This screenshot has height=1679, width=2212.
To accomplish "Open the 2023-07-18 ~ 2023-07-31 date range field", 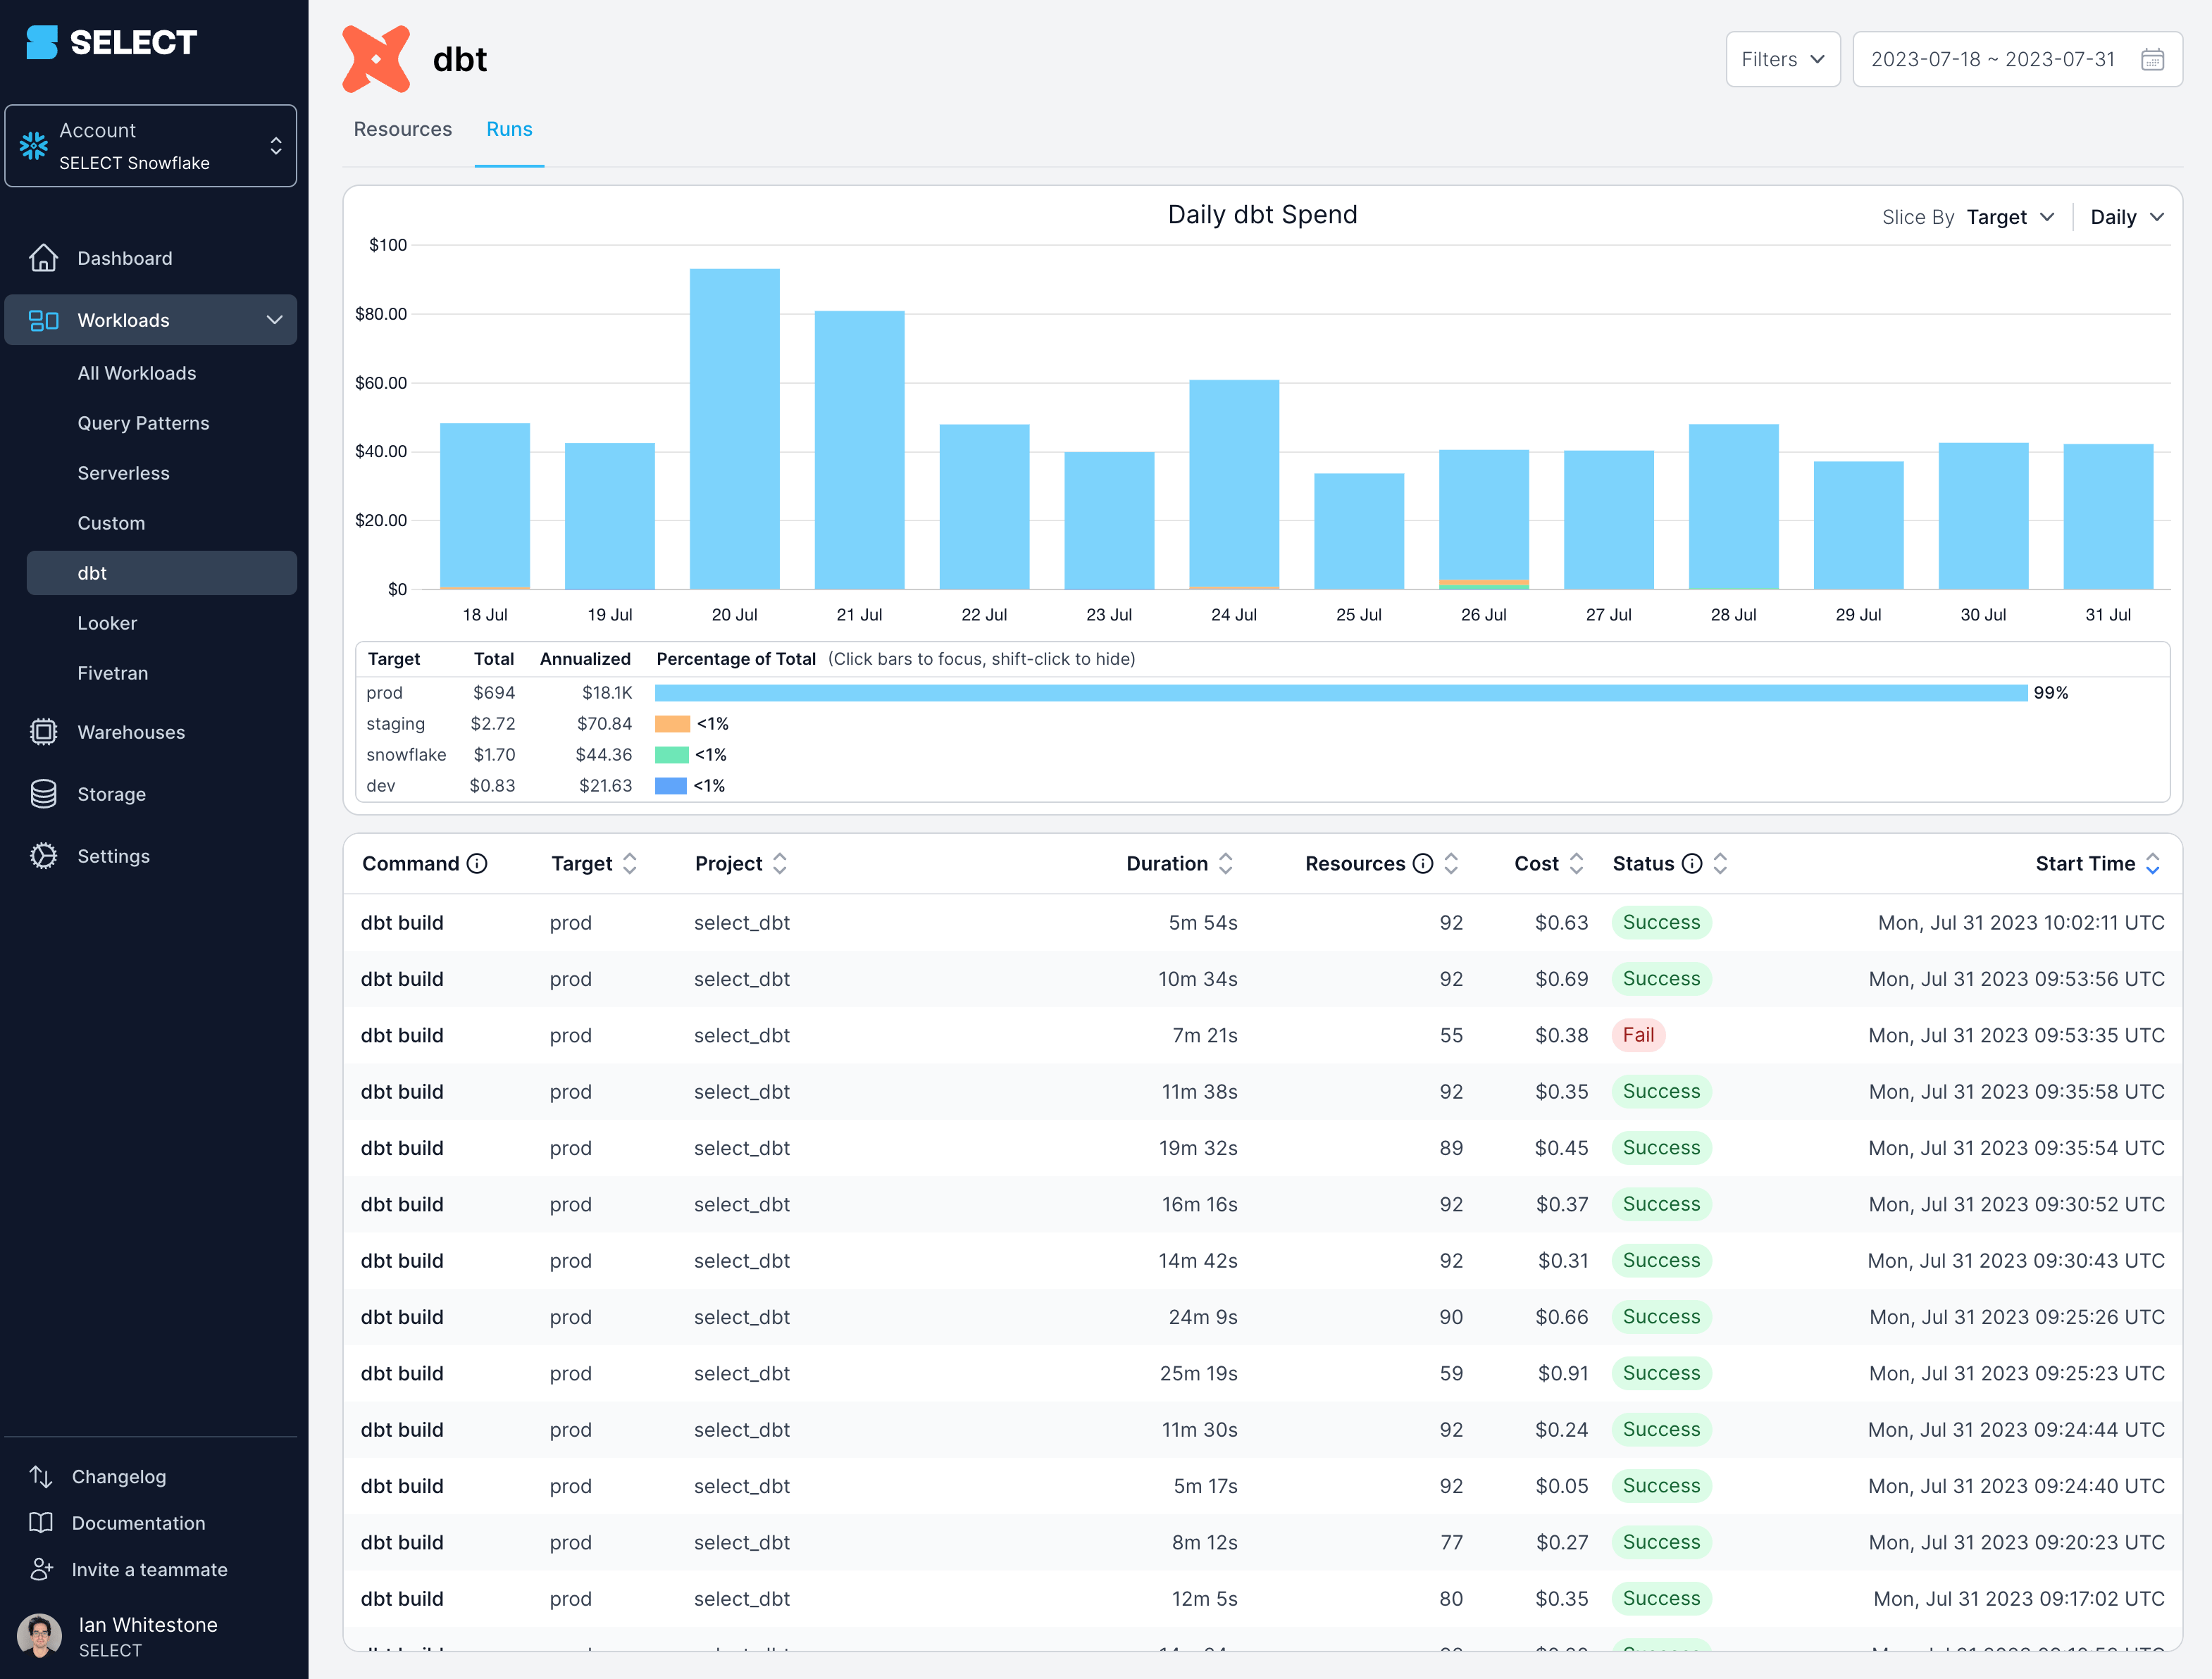I will point(2017,59).
